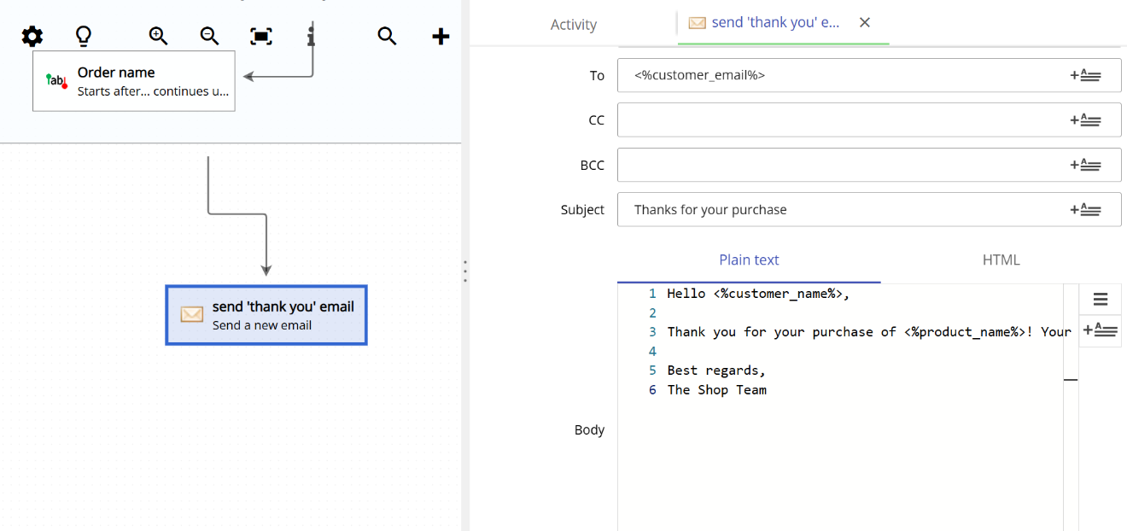Click the fit-to-screen canvas icon

click(x=260, y=36)
